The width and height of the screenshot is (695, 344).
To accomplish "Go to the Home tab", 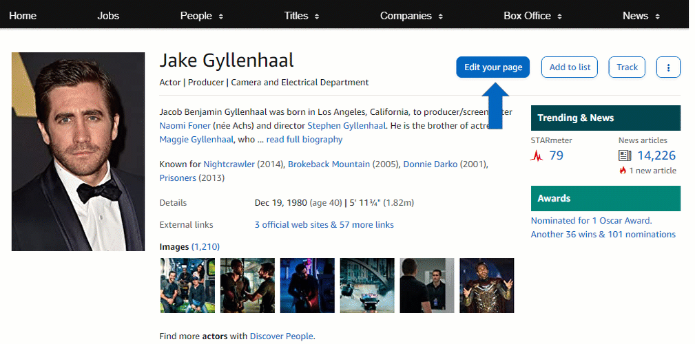I will pos(23,16).
